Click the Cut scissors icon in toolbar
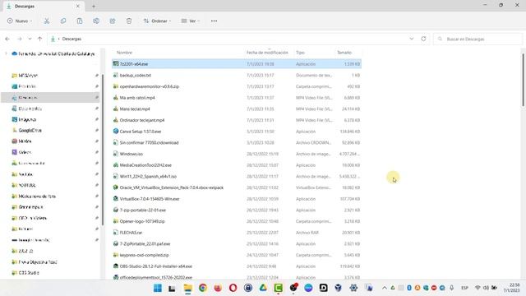Image resolution: width=526 pixels, height=296 pixels. coord(47,21)
